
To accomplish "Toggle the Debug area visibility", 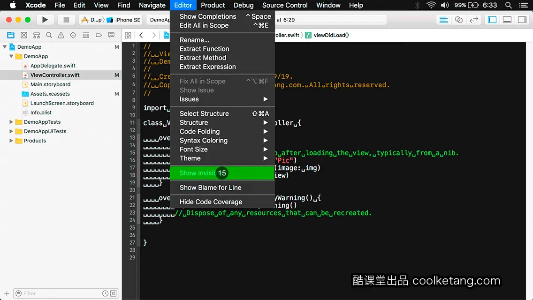I will tap(507, 20).
